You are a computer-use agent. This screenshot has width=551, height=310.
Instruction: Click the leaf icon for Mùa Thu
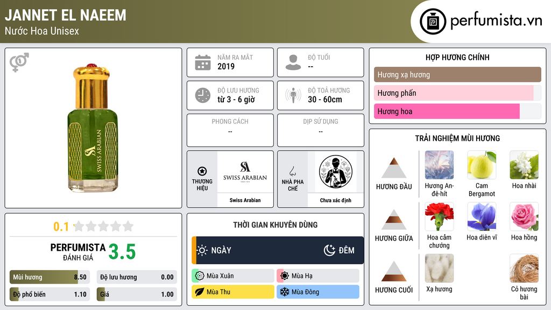[200, 292]
